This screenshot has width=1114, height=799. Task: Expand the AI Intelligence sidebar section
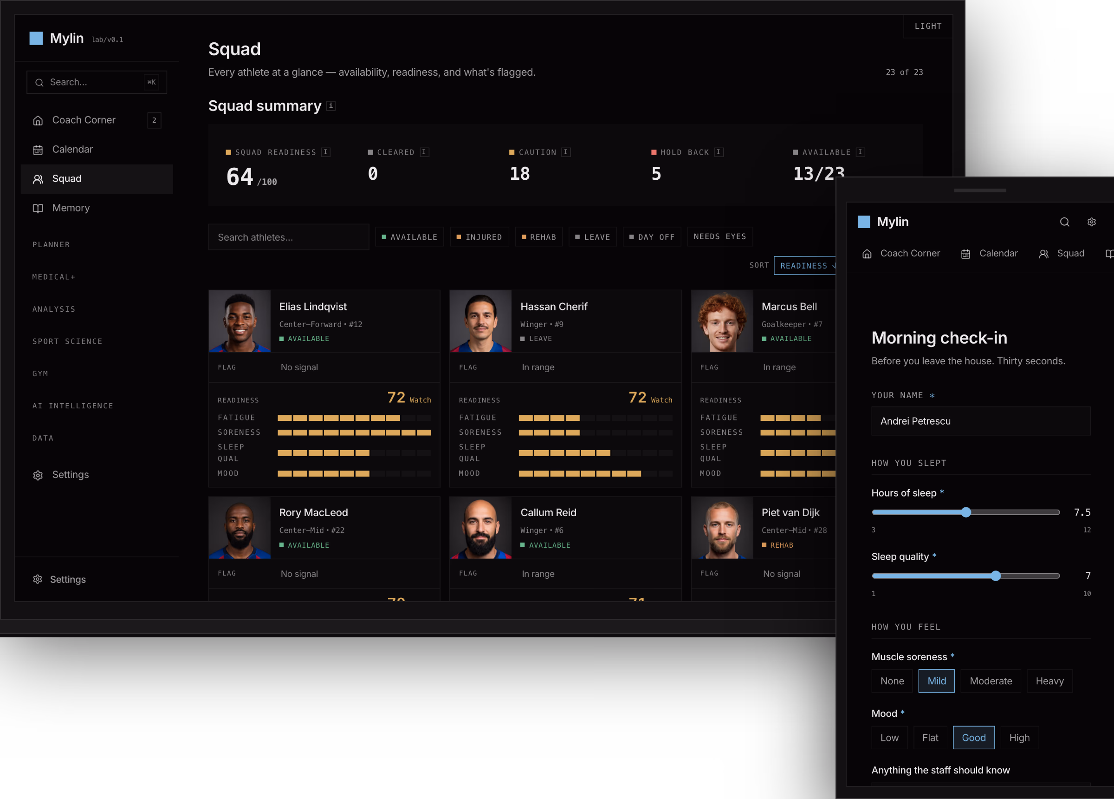(73, 406)
